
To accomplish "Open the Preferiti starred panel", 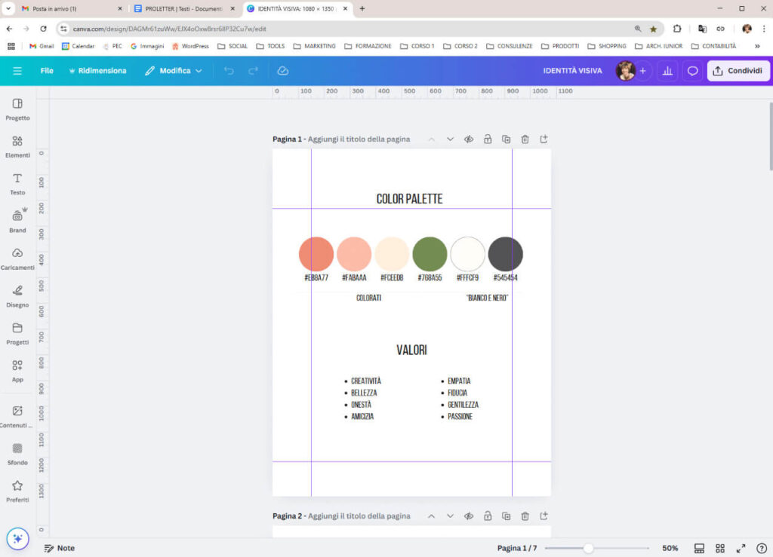I will point(18,491).
